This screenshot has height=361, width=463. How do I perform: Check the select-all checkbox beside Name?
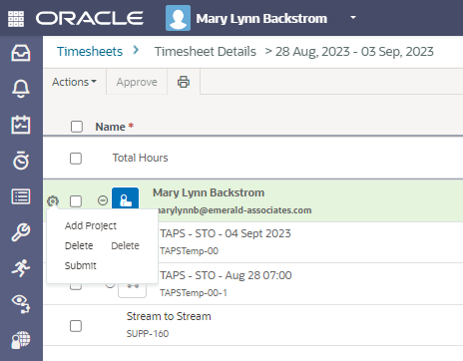pos(77,127)
